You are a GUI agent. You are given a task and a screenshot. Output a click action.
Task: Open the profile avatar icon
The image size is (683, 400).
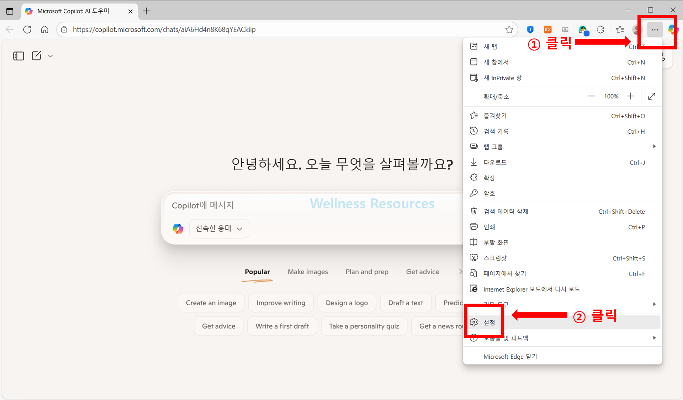(637, 30)
